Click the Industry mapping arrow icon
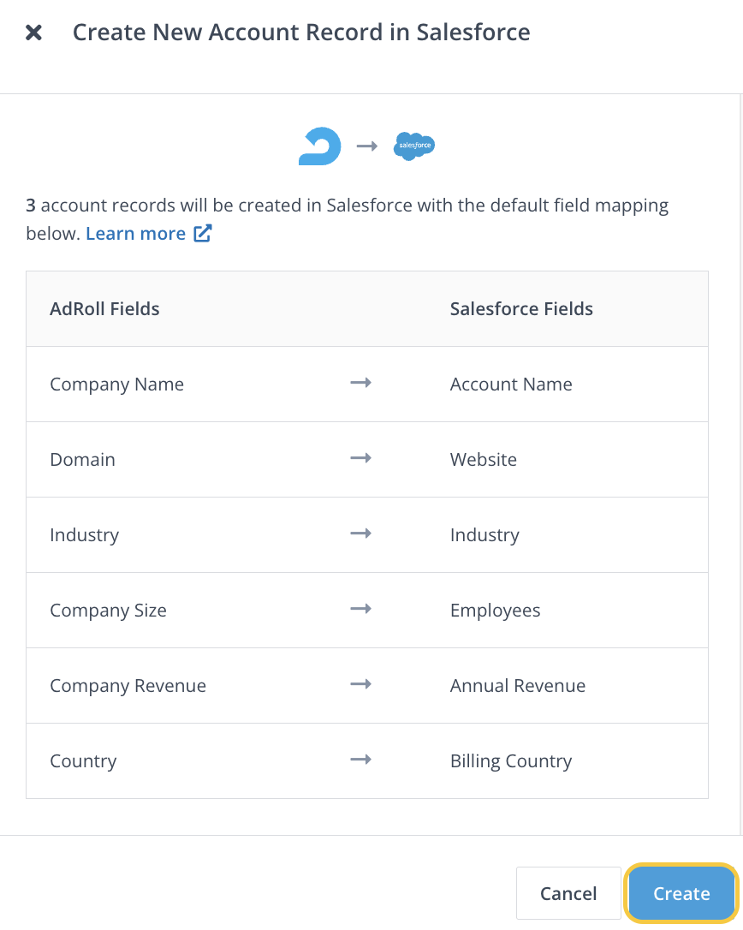 [x=361, y=534]
